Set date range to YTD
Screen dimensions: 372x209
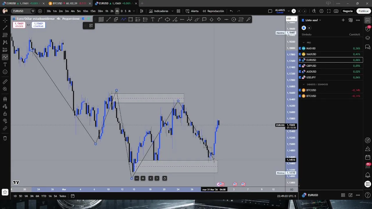44,196
